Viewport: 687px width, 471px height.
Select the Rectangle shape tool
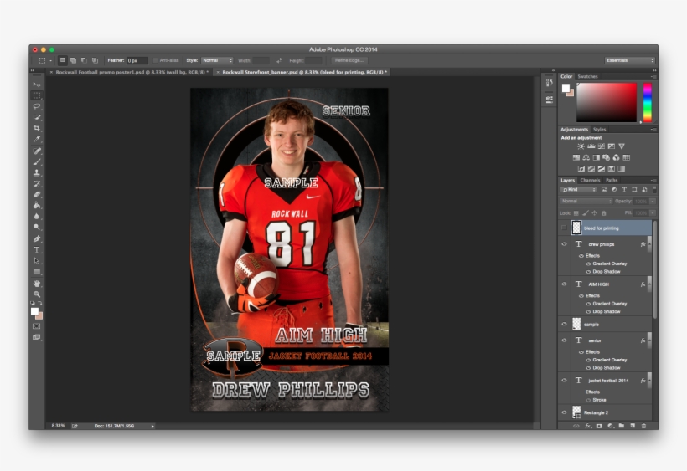click(x=37, y=272)
